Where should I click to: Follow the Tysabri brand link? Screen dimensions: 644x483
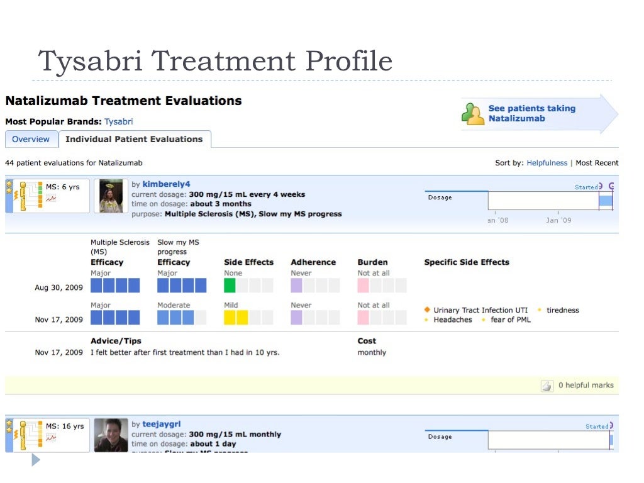[118, 121]
